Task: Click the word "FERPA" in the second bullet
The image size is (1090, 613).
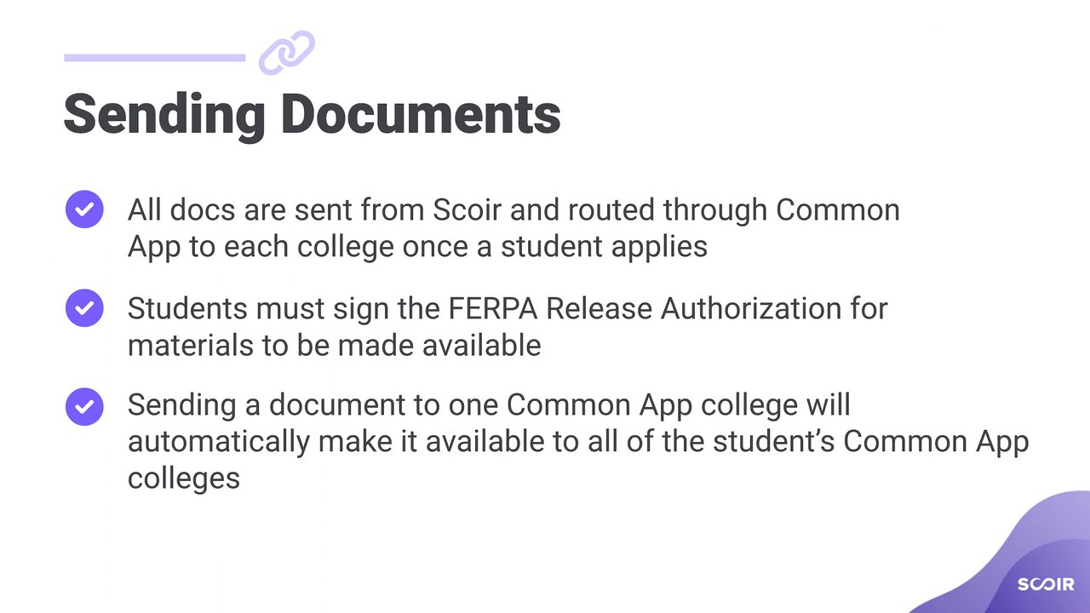Action: click(x=492, y=308)
